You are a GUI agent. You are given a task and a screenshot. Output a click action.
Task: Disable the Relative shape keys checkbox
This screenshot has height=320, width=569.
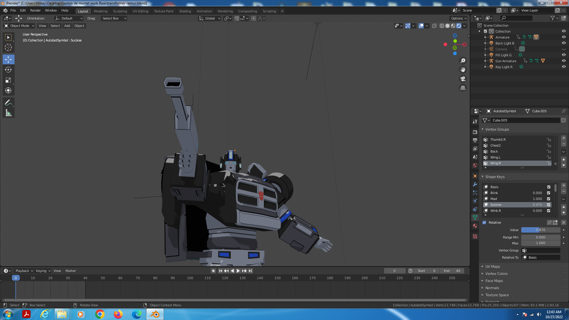(x=484, y=223)
